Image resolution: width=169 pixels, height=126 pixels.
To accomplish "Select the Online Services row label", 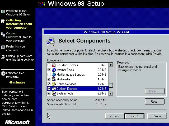I will [x=66, y=84].
